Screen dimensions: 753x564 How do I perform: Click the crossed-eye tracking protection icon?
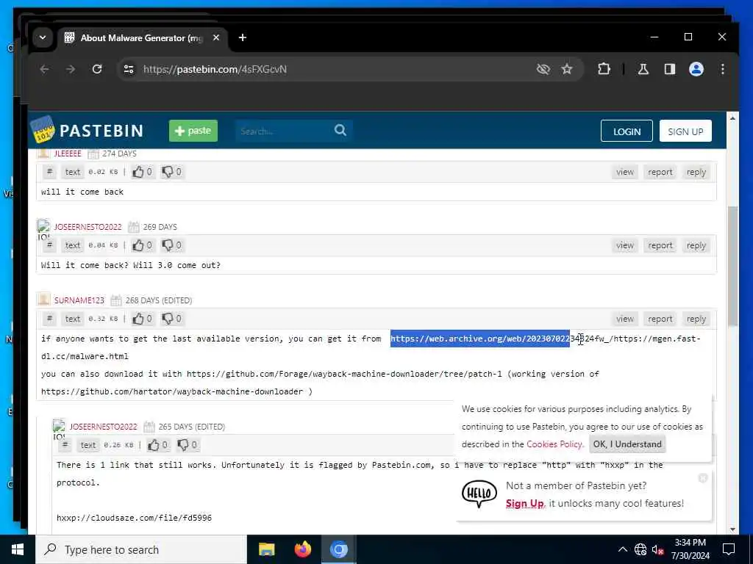pos(543,69)
